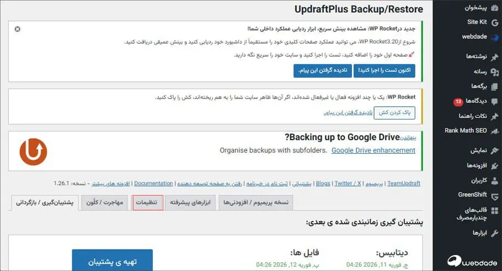Switch to the مهاجرت / کلون tab

click(104, 203)
